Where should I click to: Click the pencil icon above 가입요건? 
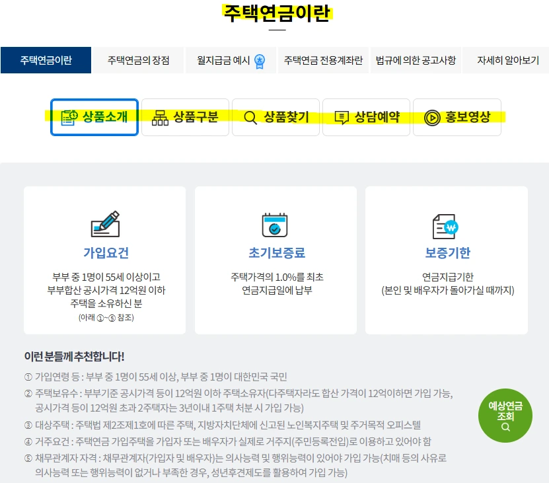coord(104,223)
